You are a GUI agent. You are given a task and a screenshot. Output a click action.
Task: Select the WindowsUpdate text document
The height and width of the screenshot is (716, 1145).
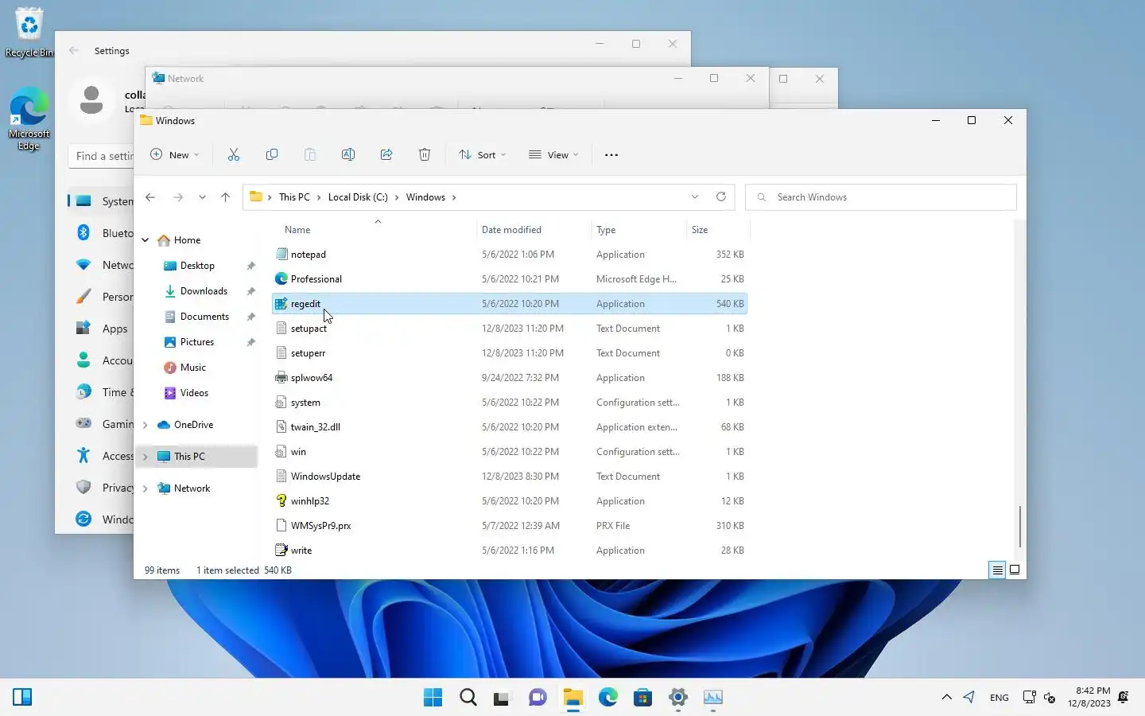point(510,477)
